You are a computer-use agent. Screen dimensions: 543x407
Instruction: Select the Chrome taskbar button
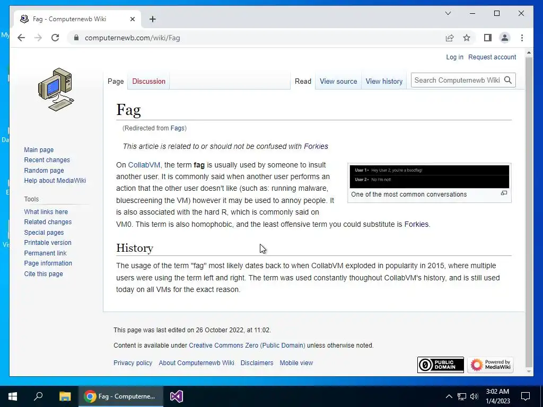click(121, 396)
